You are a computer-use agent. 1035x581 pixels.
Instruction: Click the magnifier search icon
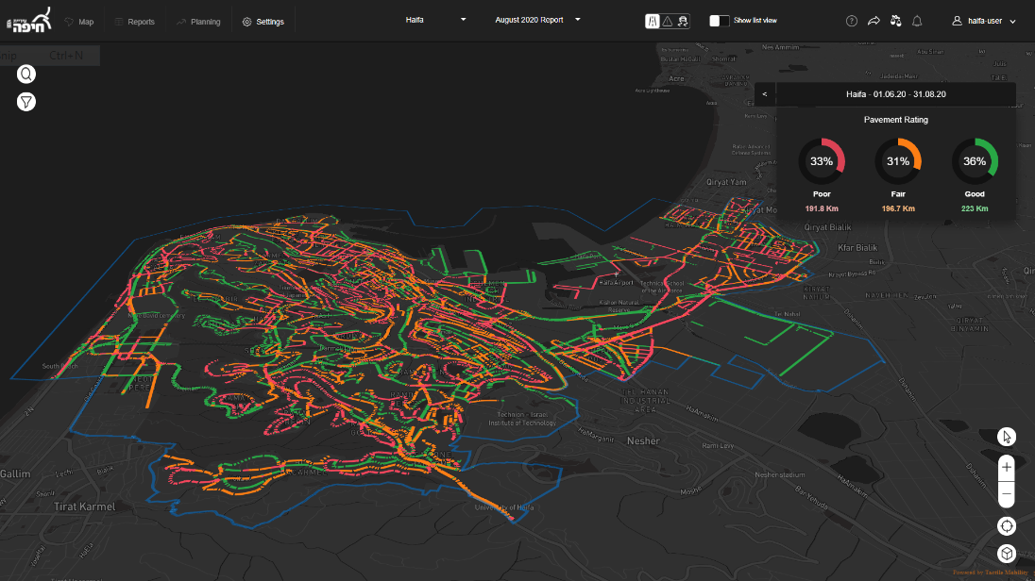click(26, 75)
